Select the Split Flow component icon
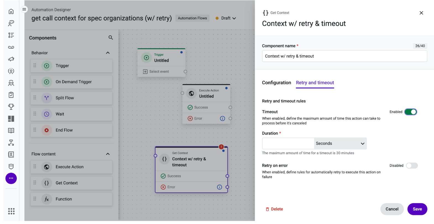Screen dimensions: 434x224 pos(47,98)
